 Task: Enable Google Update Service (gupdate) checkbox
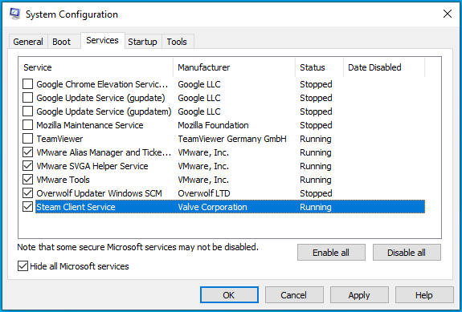[27, 98]
